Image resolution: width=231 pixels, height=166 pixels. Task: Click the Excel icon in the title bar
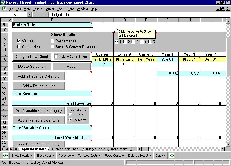[3, 2]
